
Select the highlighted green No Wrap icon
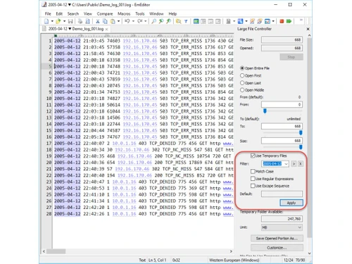(x=196, y=21)
